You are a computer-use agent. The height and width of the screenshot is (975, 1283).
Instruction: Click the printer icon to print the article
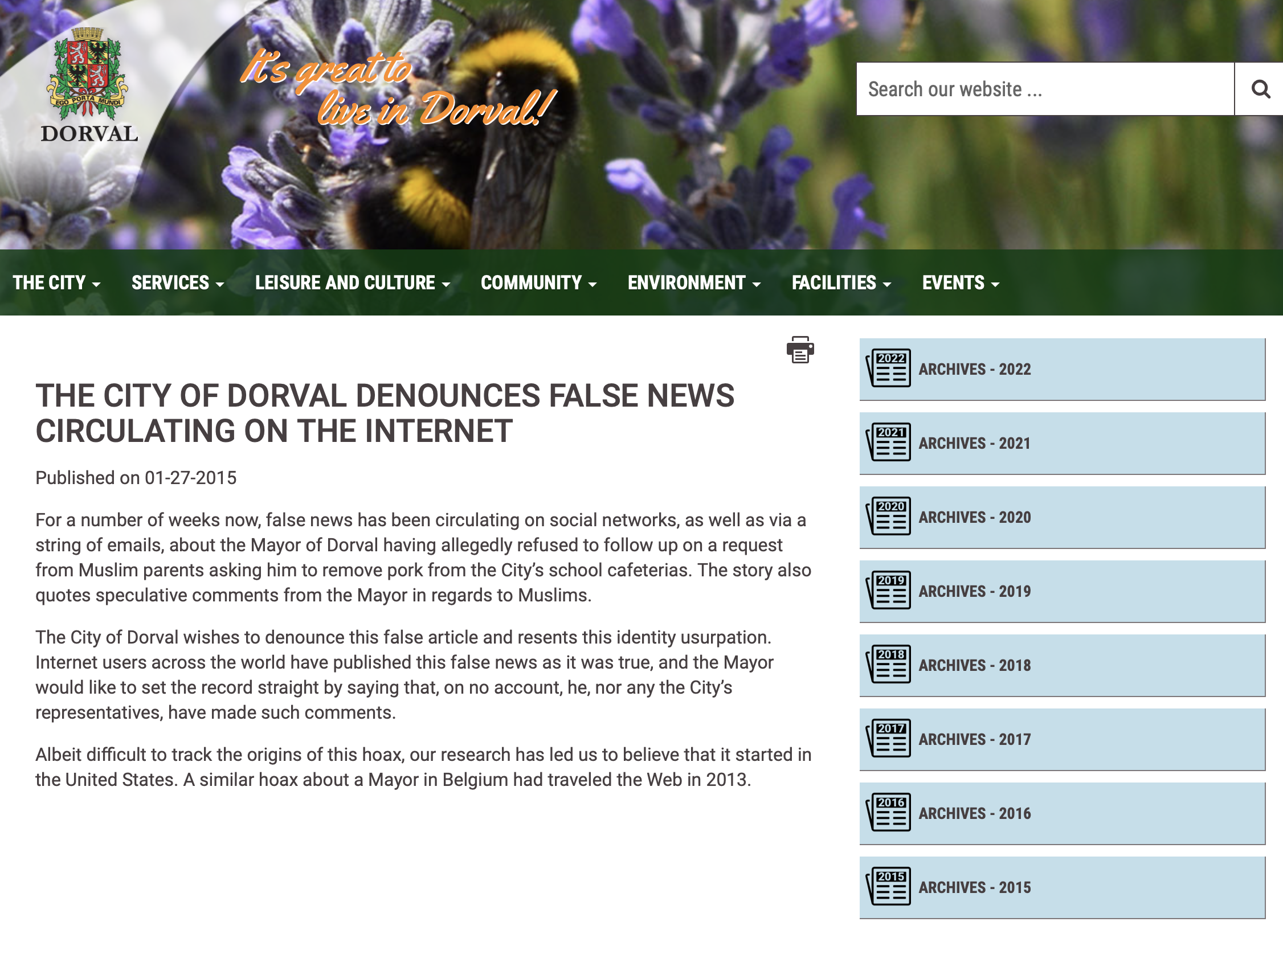coord(800,349)
